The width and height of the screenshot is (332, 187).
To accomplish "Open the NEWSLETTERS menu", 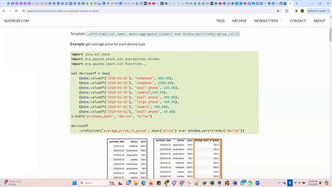I will click(x=266, y=21).
